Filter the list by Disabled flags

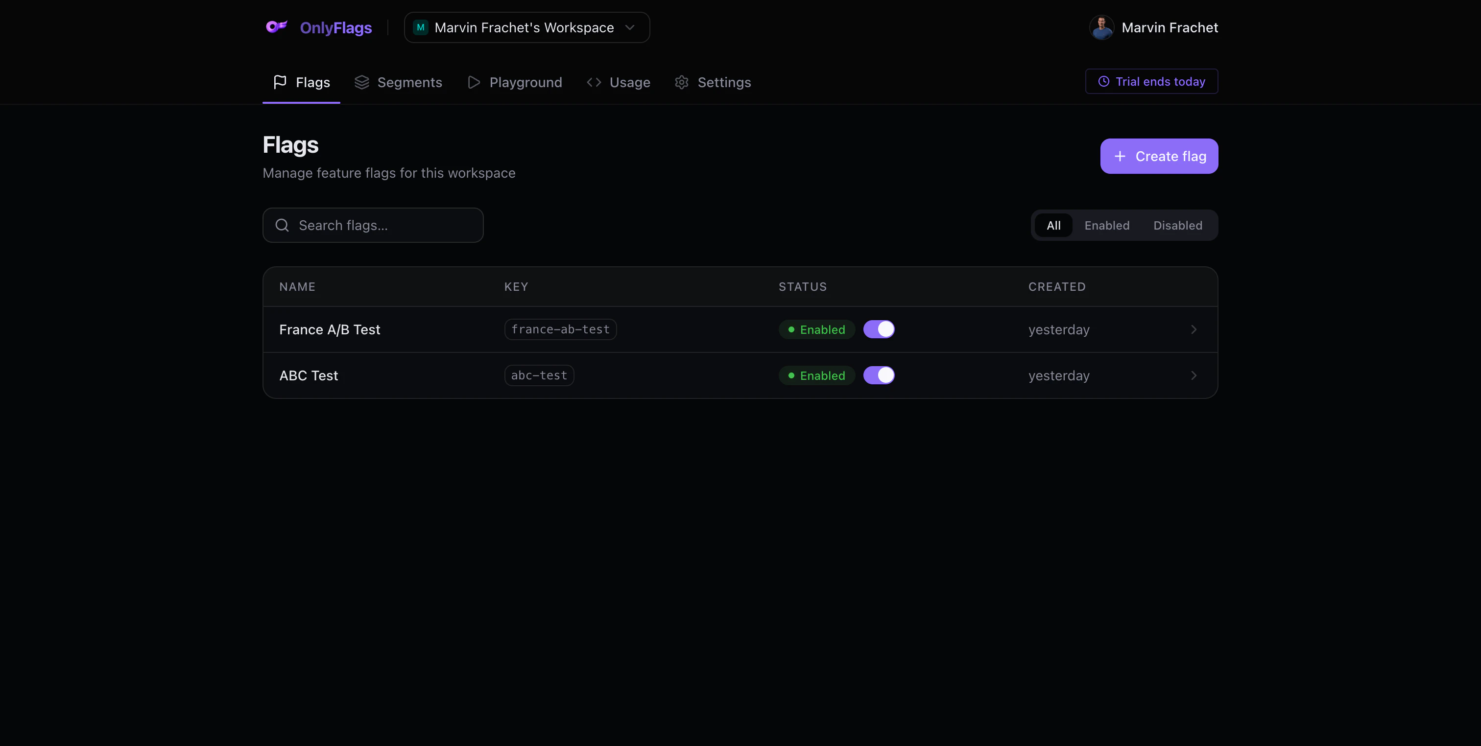click(1177, 225)
